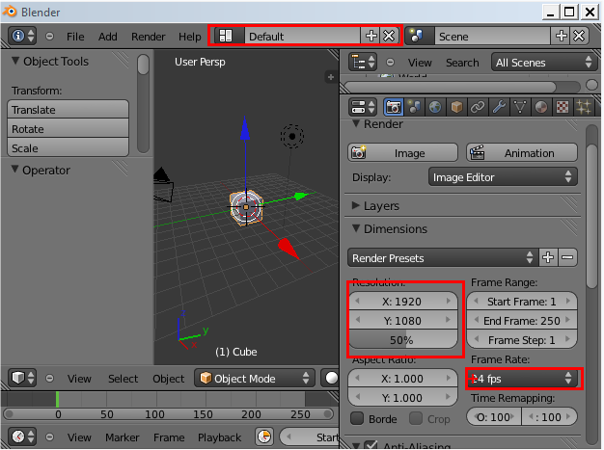604x450 pixels.
Task: Click the Aspect Ratio X: 1.000 field
Action: (402, 379)
